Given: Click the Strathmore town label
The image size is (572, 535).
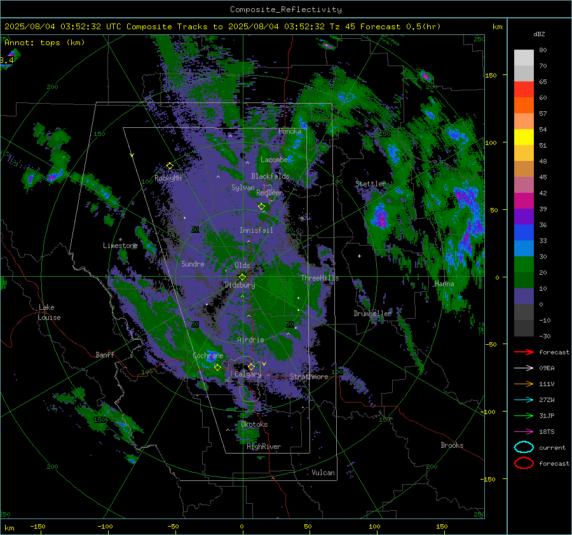Looking at the screenshot, I should click(x=309, y=377).
